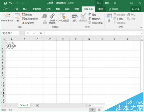
Task: Click Map Properties (映射属性)
Action: tap(120, 15)
